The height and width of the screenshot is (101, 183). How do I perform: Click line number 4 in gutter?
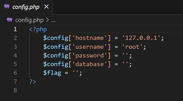click(x=15, y=55)
